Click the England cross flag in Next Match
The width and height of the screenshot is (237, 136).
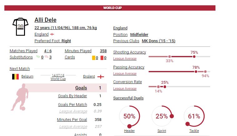coord(101,77)
